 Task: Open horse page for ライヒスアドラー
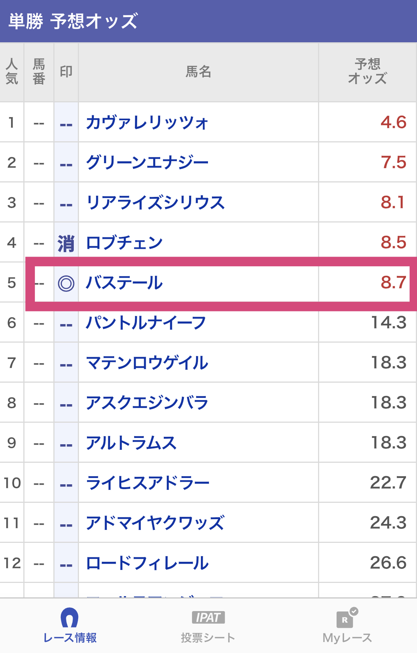tap(148, 483)
